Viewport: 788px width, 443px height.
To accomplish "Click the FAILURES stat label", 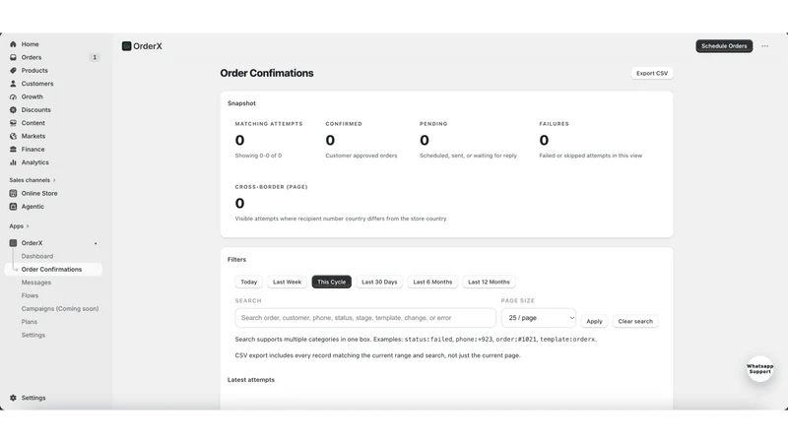I will [x=554, y=124].
